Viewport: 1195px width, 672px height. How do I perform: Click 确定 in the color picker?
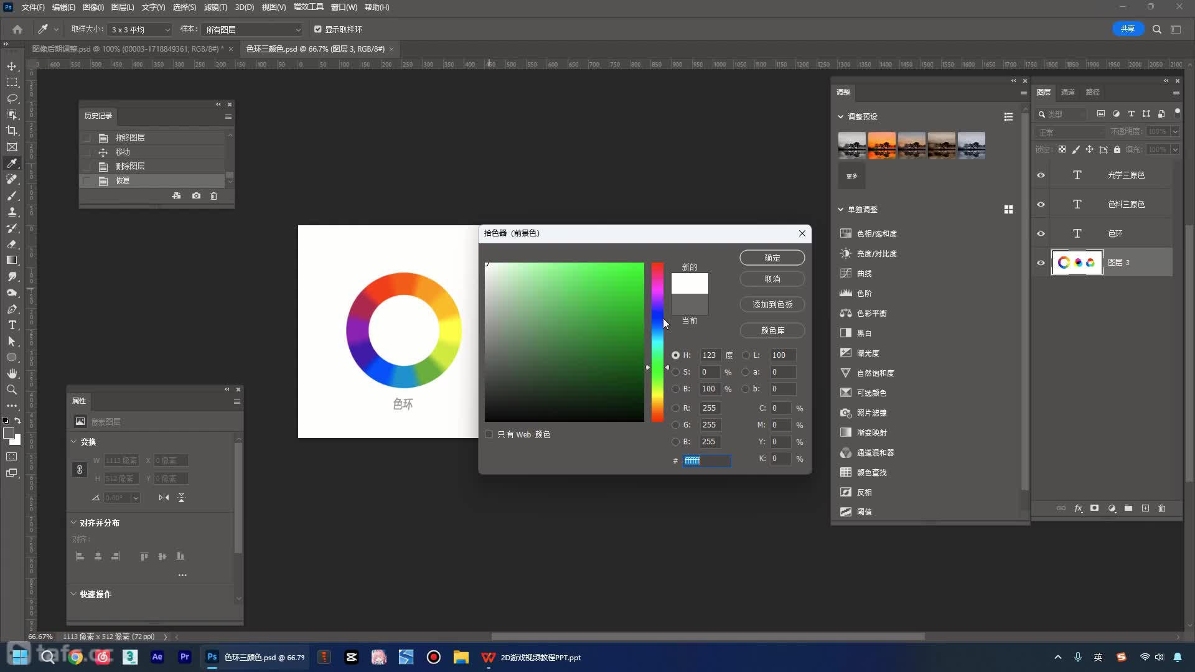pos(772,258)
